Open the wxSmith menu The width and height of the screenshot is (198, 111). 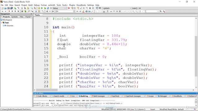point(52,5)
